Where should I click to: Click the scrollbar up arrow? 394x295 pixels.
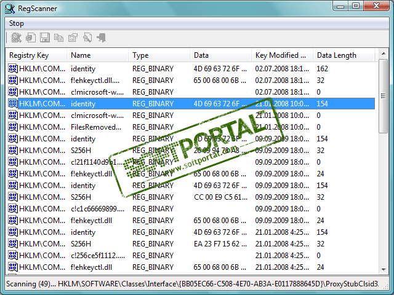click(384, 53)
